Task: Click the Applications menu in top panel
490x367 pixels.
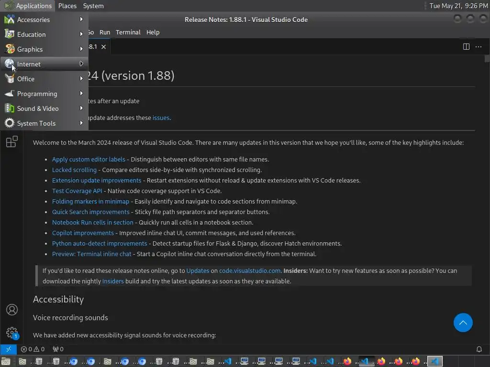Action: point(28,6)
